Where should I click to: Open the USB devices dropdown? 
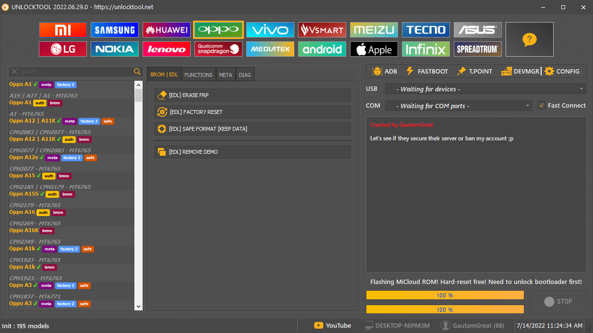[x=485, y=88]
